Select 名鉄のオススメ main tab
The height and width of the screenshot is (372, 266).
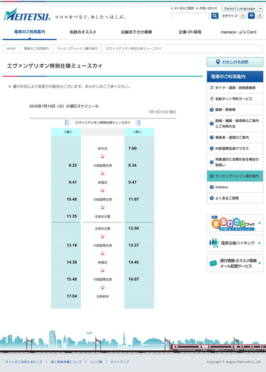pos(83,32)
